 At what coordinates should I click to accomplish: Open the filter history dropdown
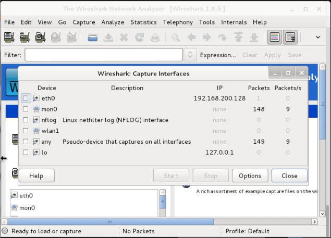(x=190, y=55)
